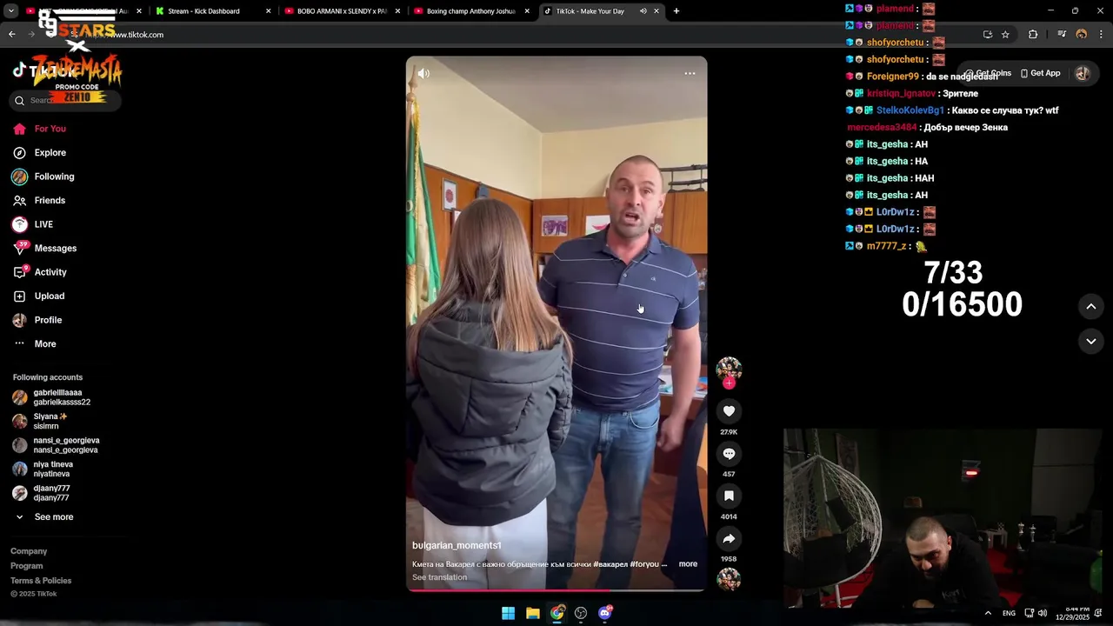Open taskbar clock showing 12/29/2025

click(1072, 613)
